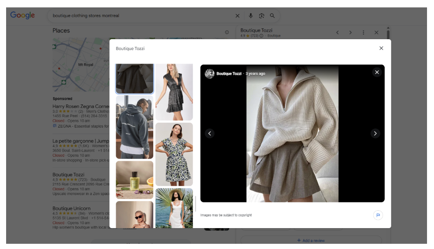The height and width of the screenshot is (249, 434).
Task: Close the enlarged photo viewer
Action: [377, 72]
